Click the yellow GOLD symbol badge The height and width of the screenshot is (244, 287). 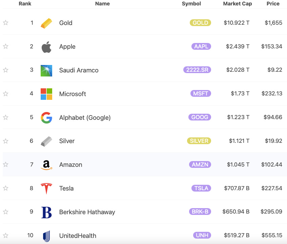tap(200, 23)
